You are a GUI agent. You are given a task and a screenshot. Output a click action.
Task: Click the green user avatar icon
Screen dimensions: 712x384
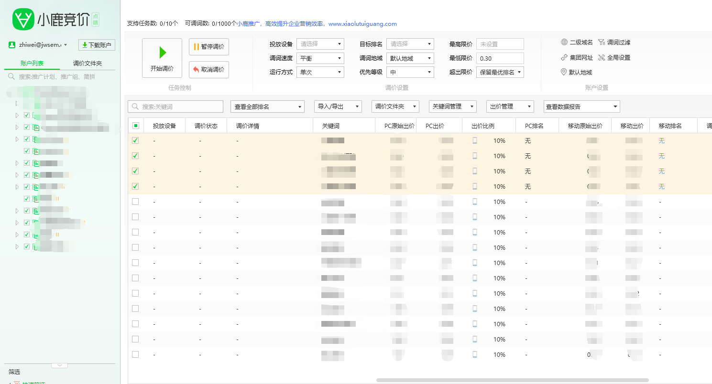tap(12, 45)
